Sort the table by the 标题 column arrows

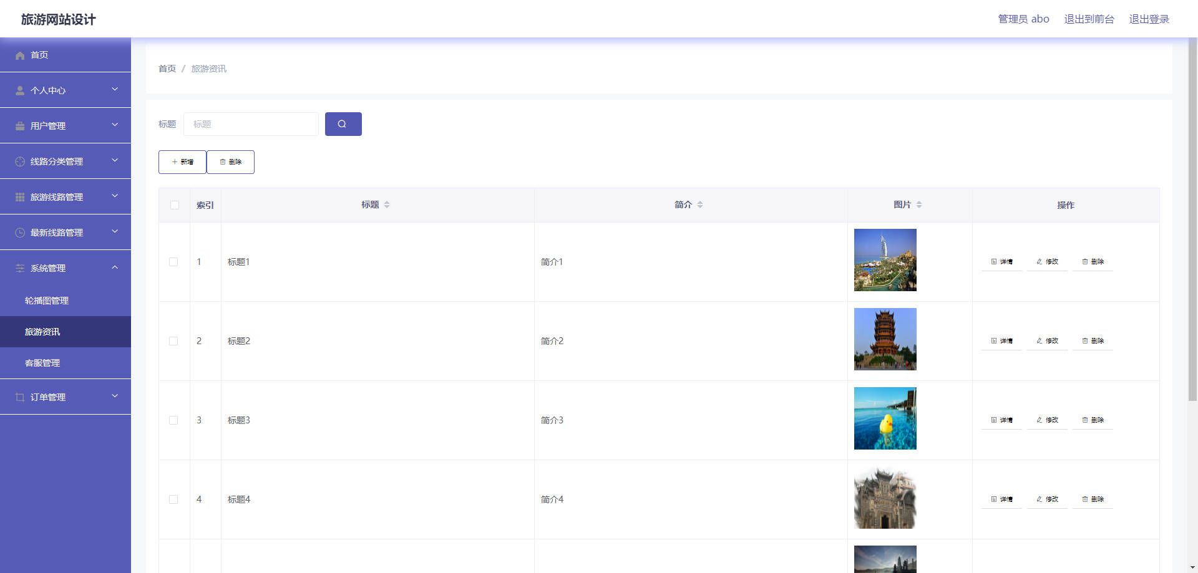point(387,205)
